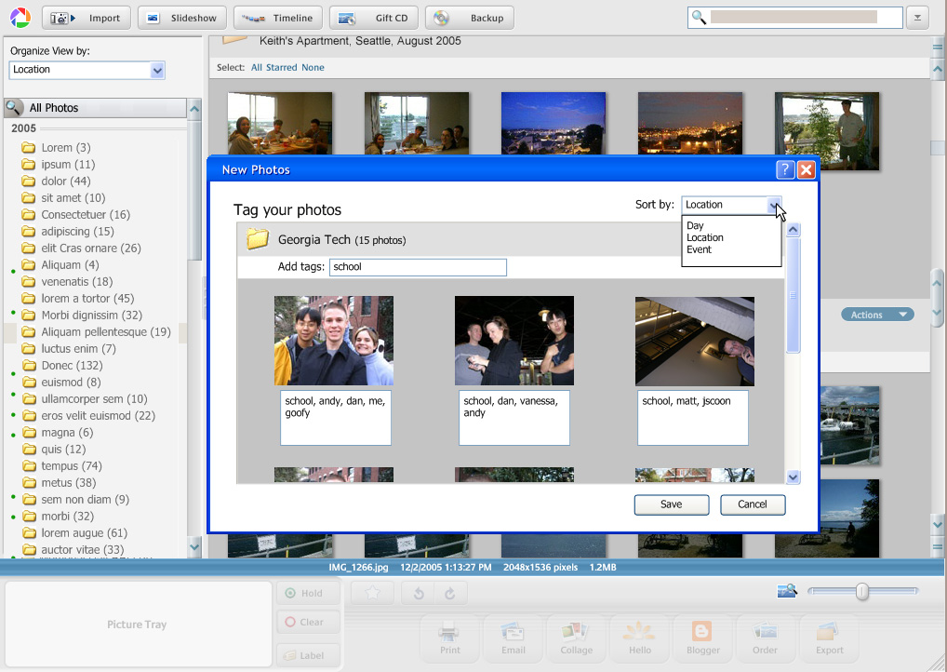Open the Timeline view
Screen dimensions: 947x672
(278, 18)
